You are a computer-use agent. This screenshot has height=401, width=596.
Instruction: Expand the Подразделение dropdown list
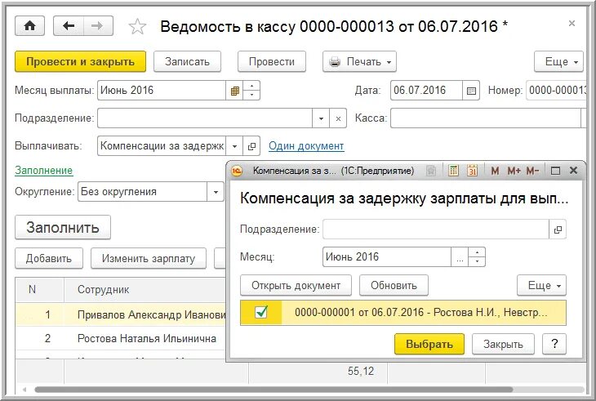[321, 118]
